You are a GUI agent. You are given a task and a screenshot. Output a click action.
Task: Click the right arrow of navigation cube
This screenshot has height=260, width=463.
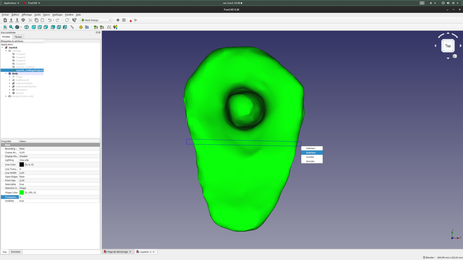point(460,46)
